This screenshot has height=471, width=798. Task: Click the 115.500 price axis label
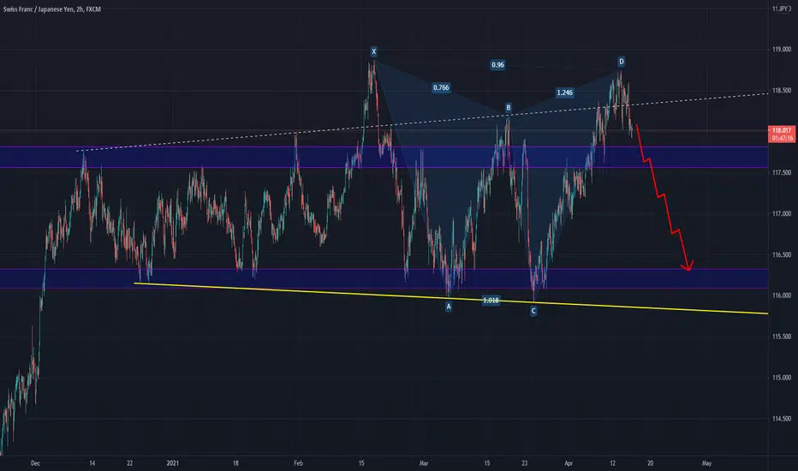pos(782,337)
